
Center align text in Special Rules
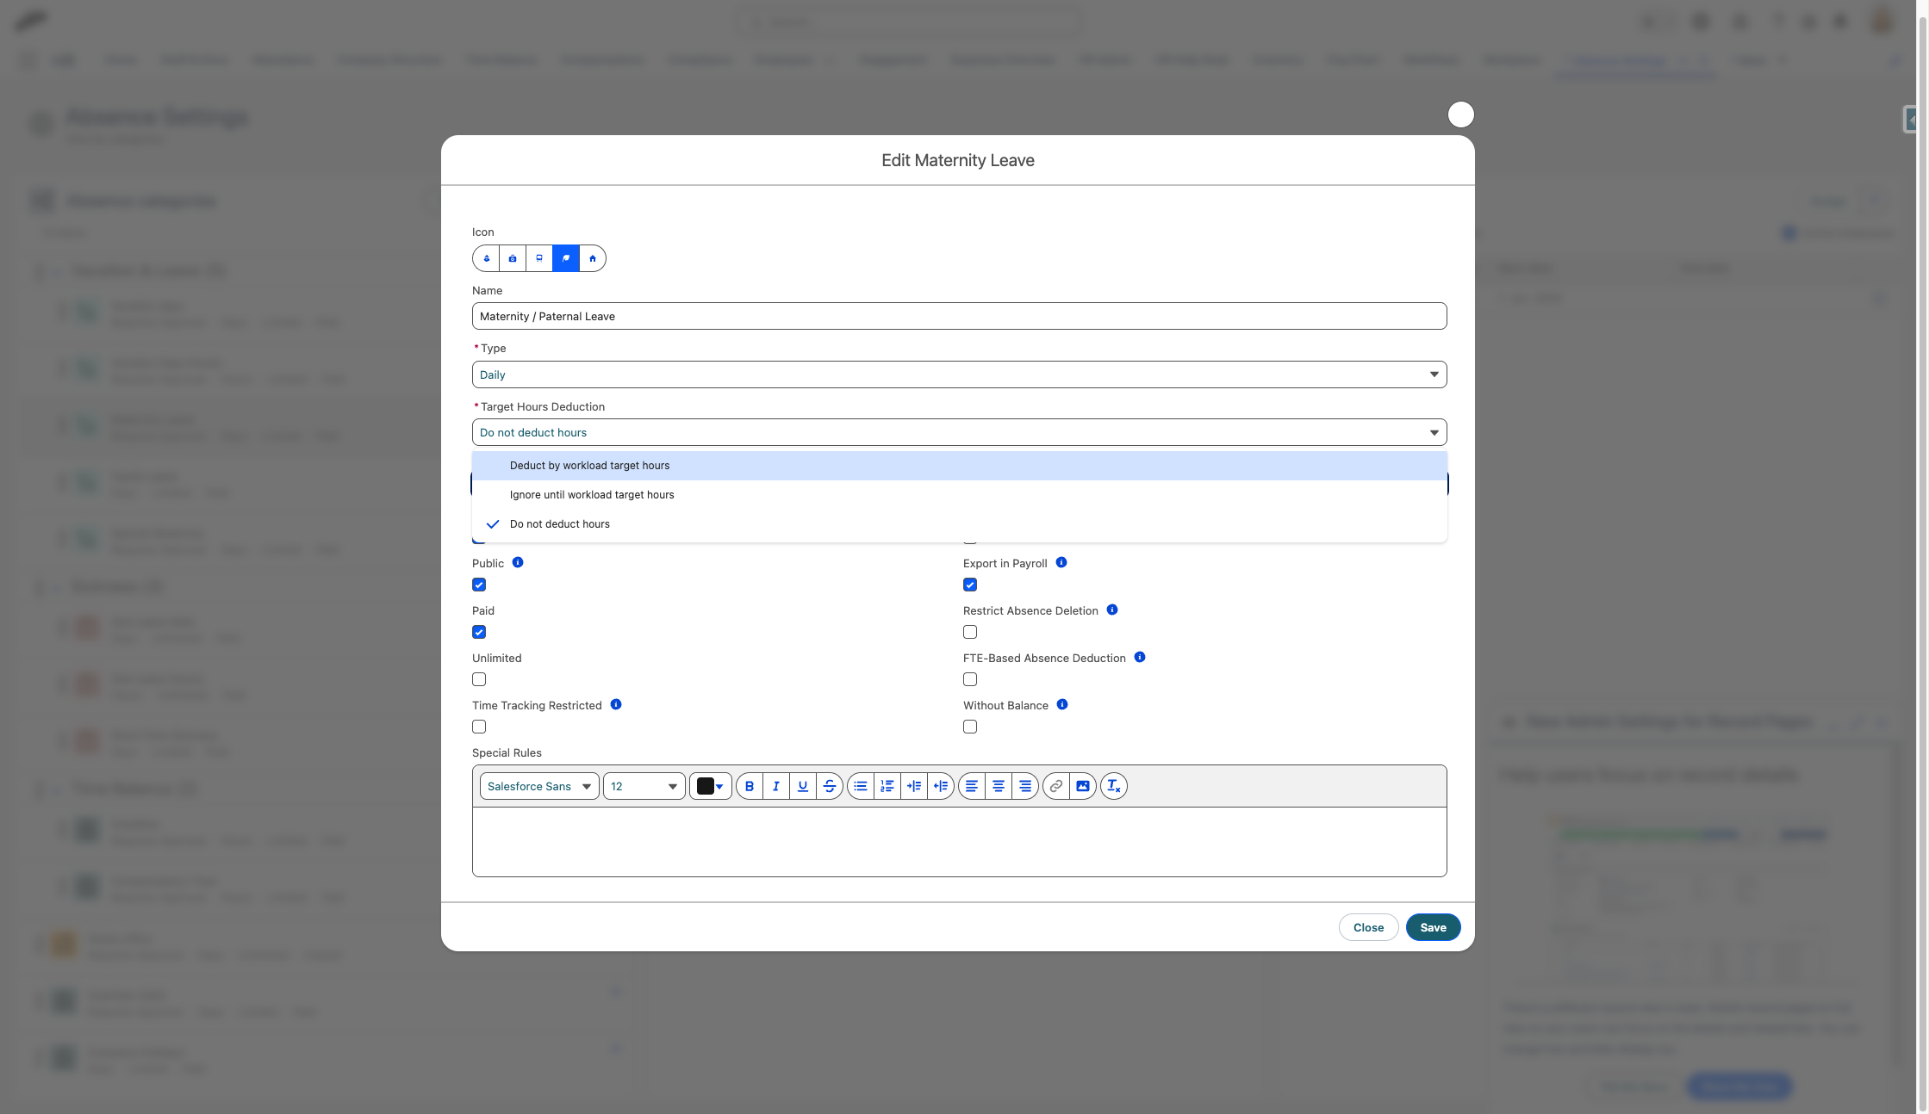point(999,786)
